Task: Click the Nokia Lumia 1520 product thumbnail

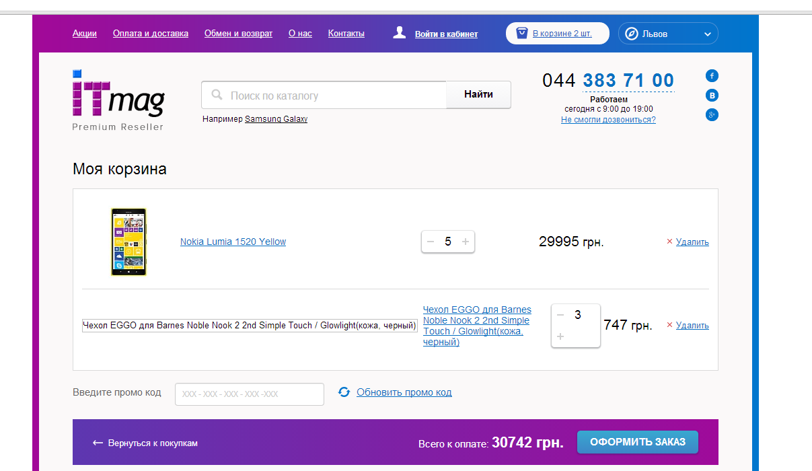Action: pos(128,242)
